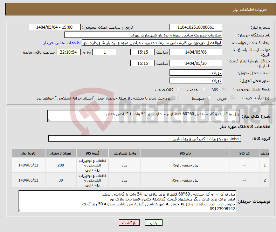Click the کد کالا column header
This screenshot has height=232, width=276.
click(244, 153)
